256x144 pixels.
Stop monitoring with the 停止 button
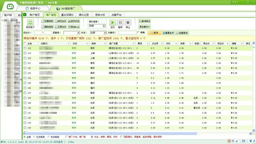pos(128,22)
